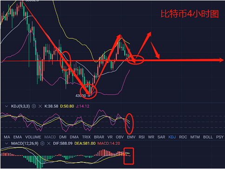Enable the BOLL indicator
The image size is (225, 169).
tap(208, 137)
